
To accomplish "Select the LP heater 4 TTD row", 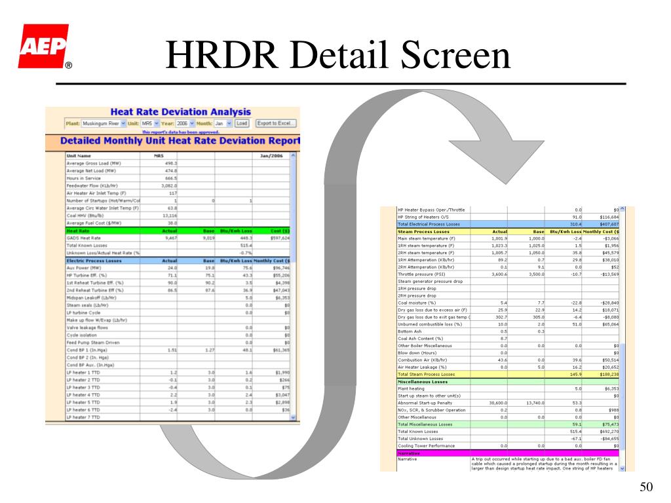I will coord(178,395).
